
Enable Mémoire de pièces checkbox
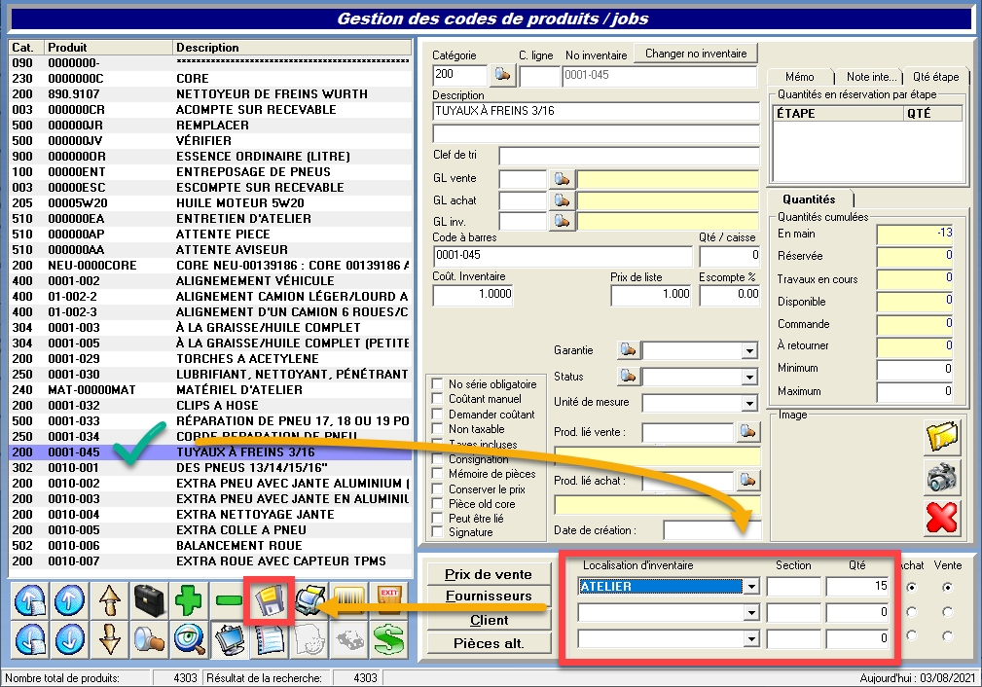click(438, 474)
